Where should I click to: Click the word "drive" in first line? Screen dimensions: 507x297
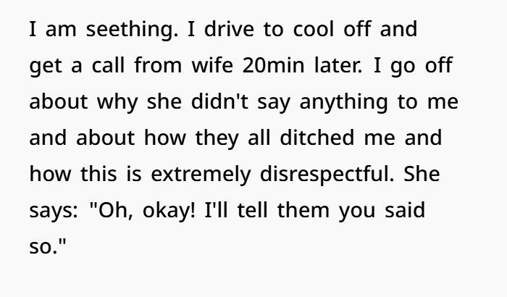tap(229, 29)
